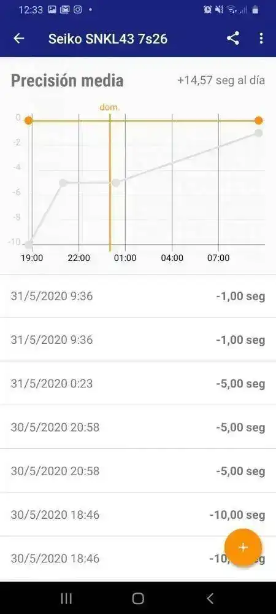This screenshot has width=276, height=614.
Task: Open the 31/5/2020 0:23 measurement entry
Action: click(x=138, y=383)
